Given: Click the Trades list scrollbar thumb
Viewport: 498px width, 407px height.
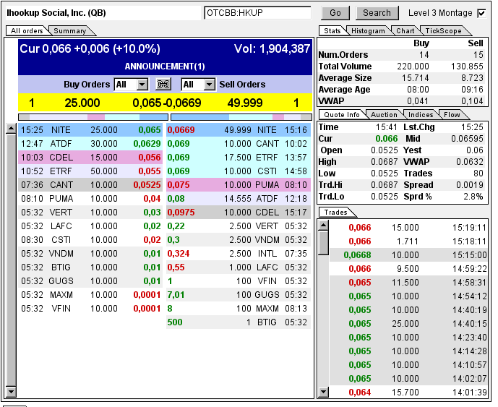Looking at the screenshot, I should (323, 243).
